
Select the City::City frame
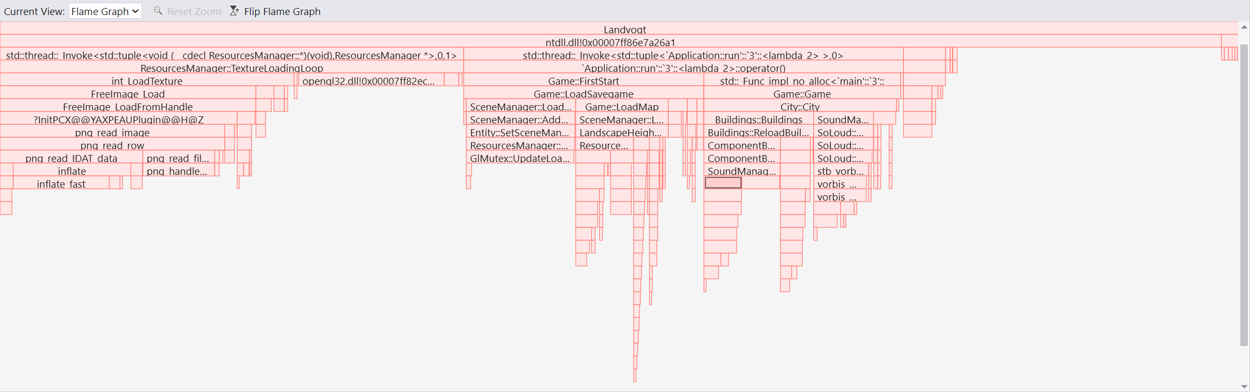tap(799, 107)
